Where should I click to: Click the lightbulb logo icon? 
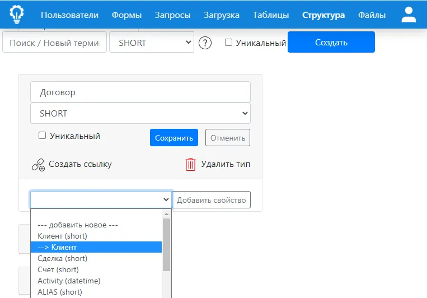pyautogui.click(x=17, y=15)
